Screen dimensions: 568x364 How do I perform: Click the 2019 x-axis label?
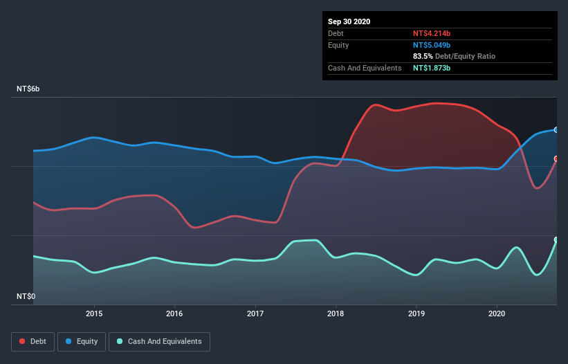tap(416, 313)
